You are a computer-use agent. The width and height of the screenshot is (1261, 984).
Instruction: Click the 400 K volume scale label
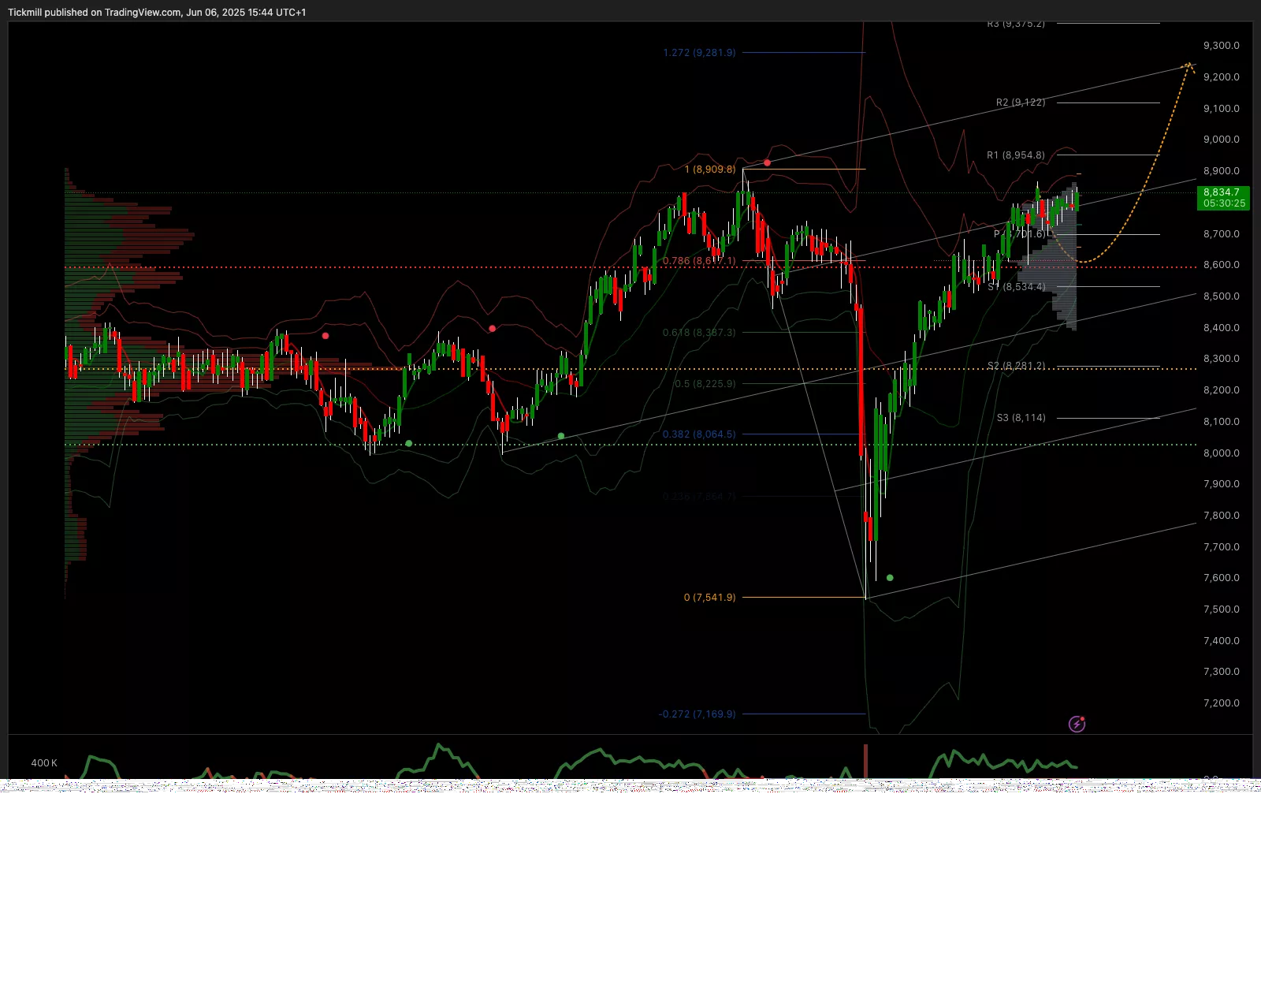[x=44, y=763]
